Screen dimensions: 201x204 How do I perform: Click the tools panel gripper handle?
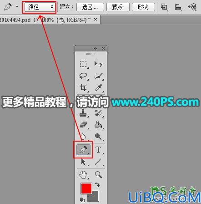pyautogui.click(x=91, y=54)
